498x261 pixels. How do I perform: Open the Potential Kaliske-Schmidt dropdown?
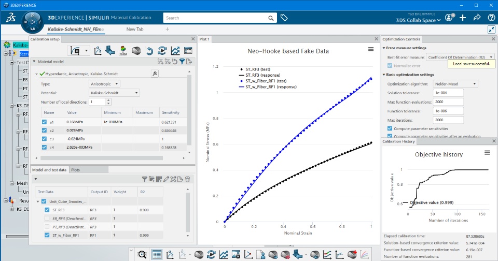pyautogui.click(x=114, y=93)
